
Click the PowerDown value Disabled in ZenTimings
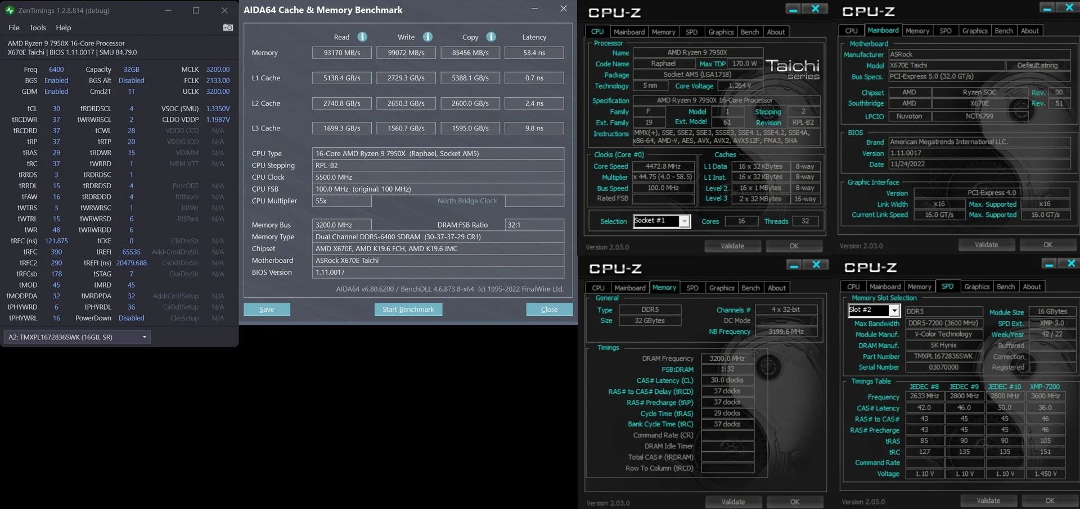(131, 318)
